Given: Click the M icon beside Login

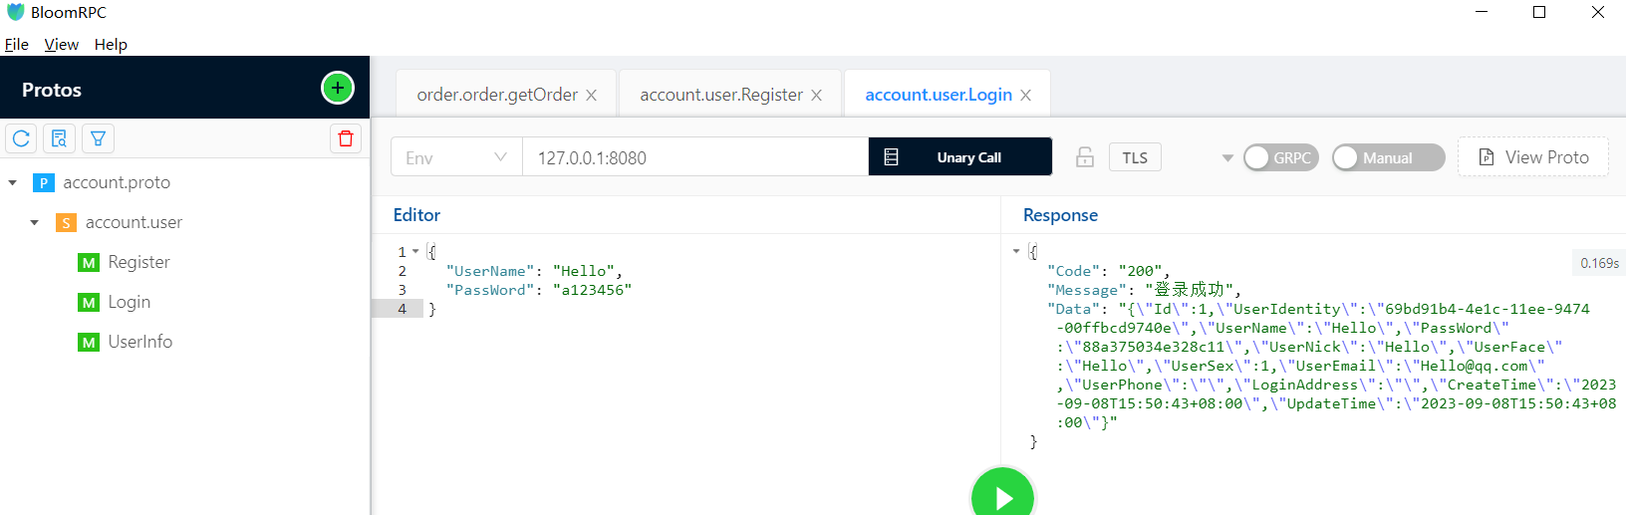Looking at the screenshot, I should tap(89, 302).
